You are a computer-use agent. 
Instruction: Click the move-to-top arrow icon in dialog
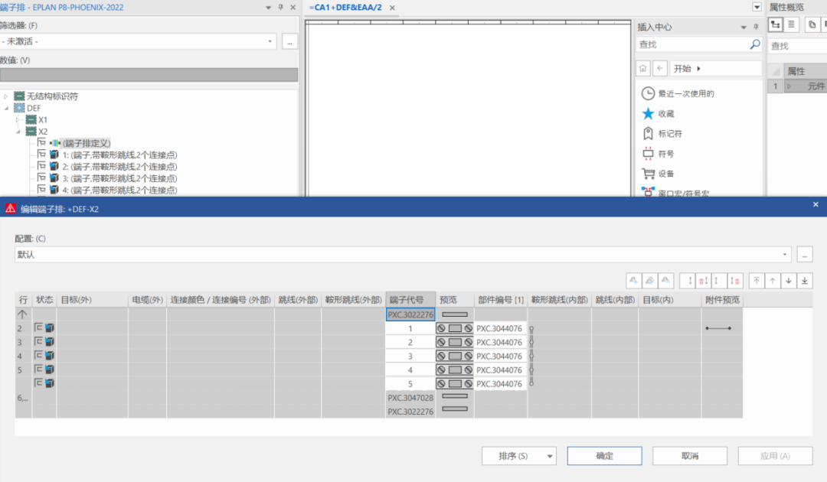(757, 281)
